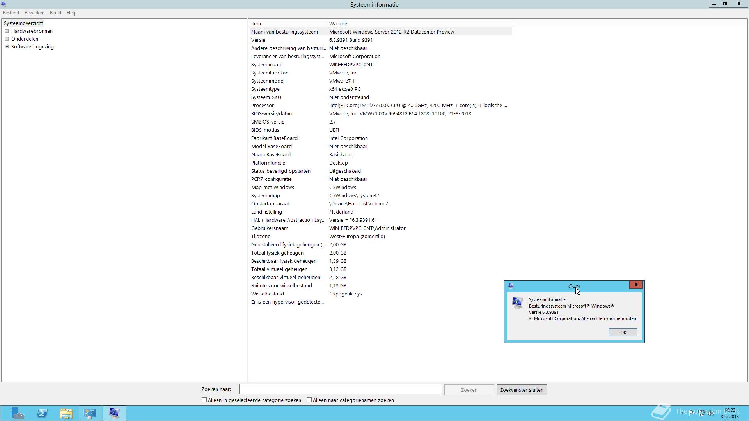Select the 'Processor' row

[x=380, y=105]
